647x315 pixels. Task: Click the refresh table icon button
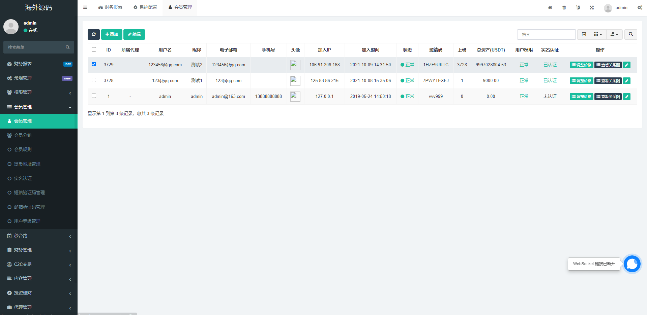pos(94,34)
